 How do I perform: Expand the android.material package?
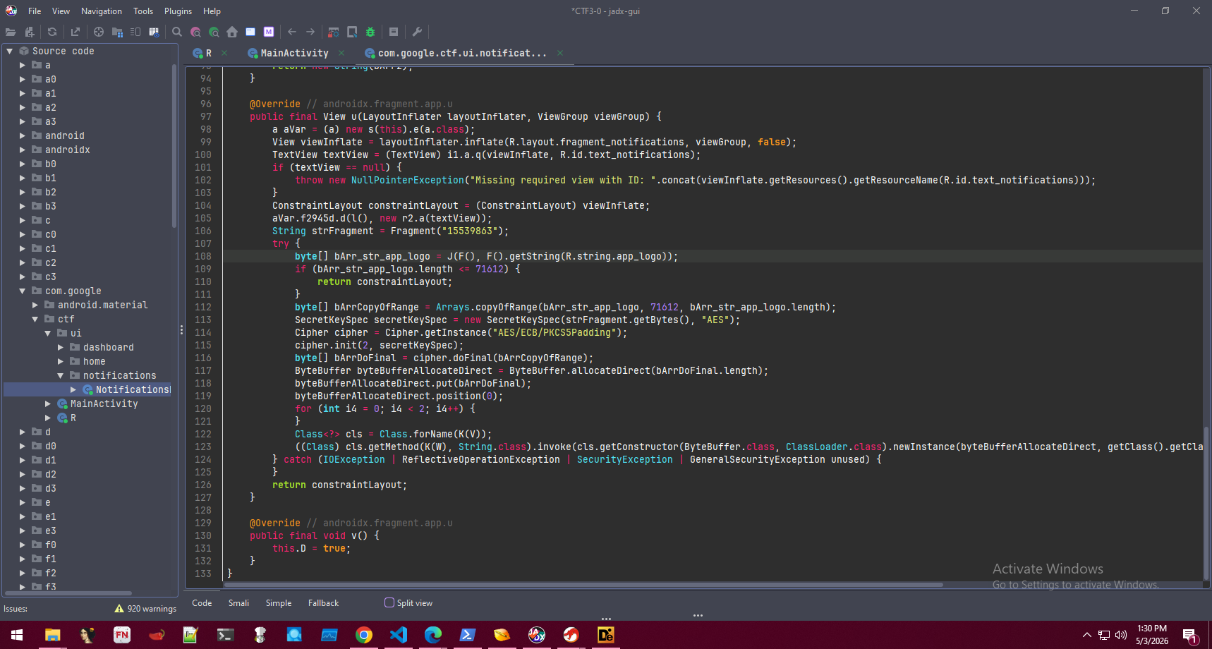coord(35,305)
